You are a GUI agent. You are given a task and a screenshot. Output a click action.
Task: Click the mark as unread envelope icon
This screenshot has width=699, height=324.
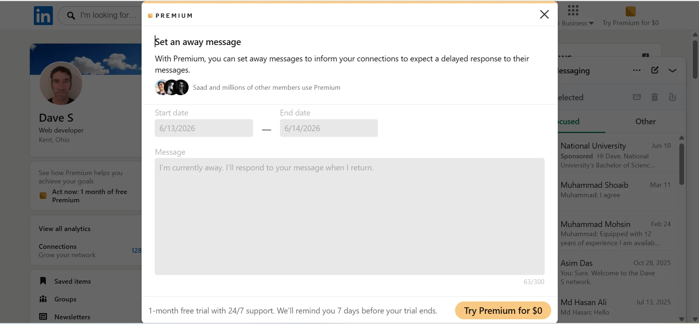637,97
